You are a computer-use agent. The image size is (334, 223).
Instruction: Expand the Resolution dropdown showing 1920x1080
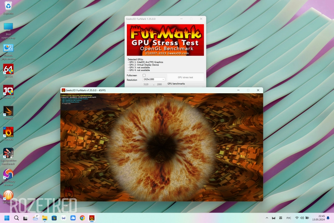154,80
